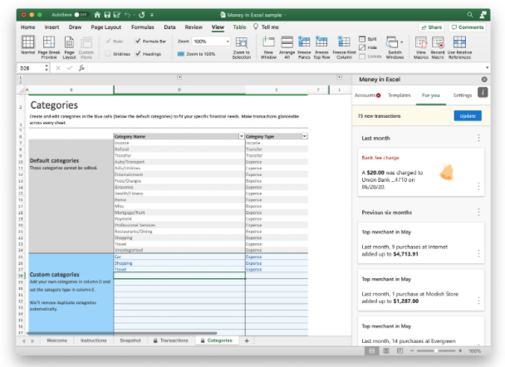Open Bank fee charge card options
Viewport: 505px width, 367px height.
(478, 186)
